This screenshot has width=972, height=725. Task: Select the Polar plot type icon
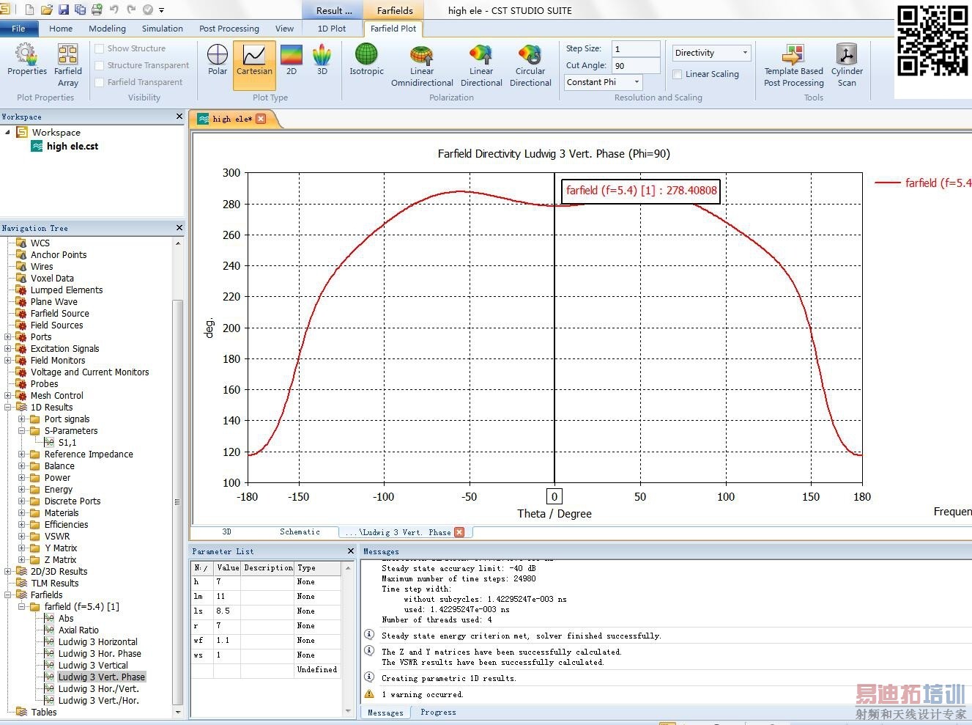coord(218,60)
